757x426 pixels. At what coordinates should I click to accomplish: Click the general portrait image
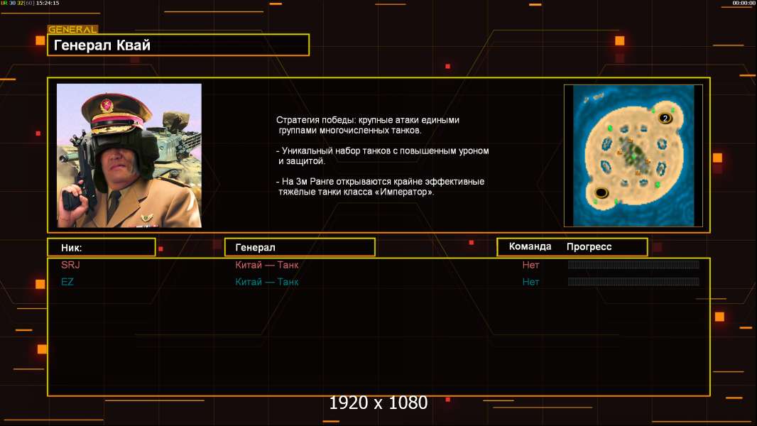129,155
